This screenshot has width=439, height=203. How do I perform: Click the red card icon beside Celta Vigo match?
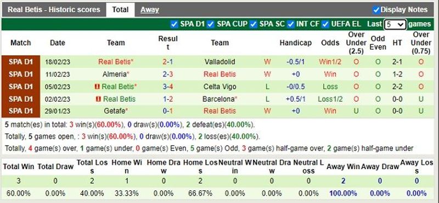98,87
